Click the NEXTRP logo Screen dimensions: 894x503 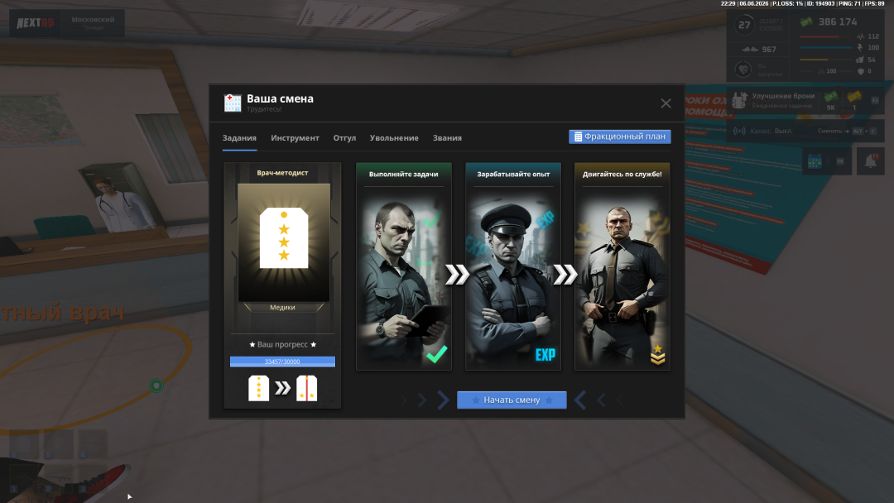(x=36, y=23)
